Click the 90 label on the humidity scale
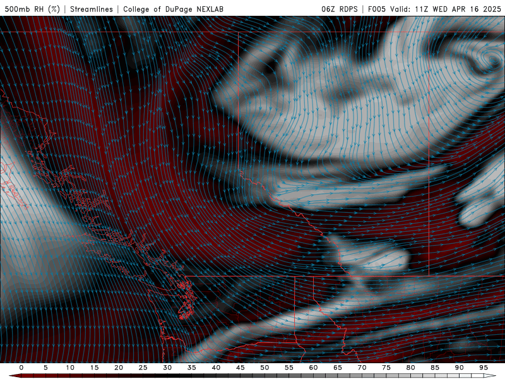The height and width of the screenshot is (379, 505). pyautogui.click(x=459, y=368)
